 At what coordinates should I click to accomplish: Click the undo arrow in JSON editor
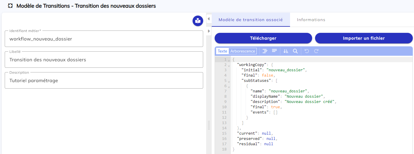coord(307,51)
